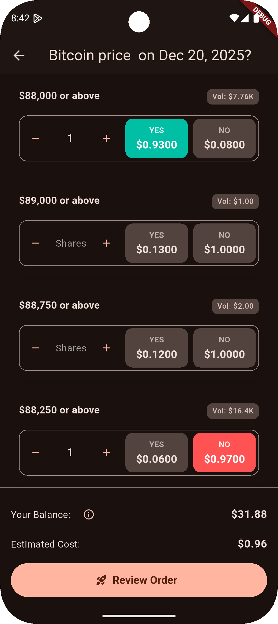Remove a share from $88,750 or above
This screenshot has height=624, width=278.
coord(36,348)
